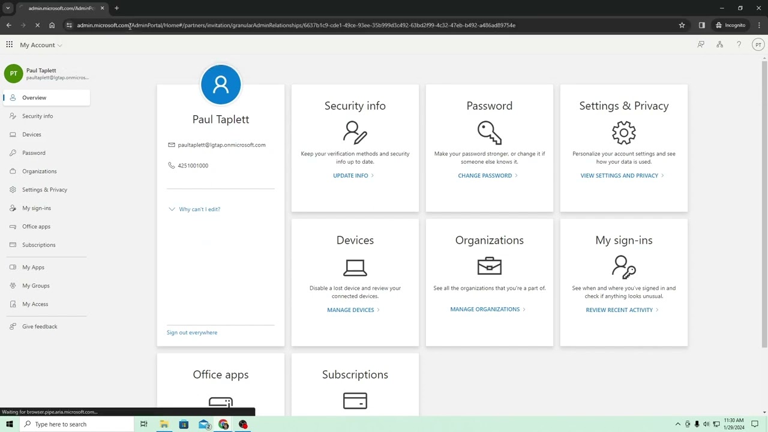This screenshot has width=768, height=432.
Task: Click VIEW SETTINGS AND PRIVACY link
Action: (x=622, y=176)
